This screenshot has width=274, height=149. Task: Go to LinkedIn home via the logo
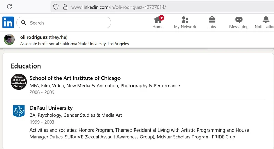click(x=8, y=23)
